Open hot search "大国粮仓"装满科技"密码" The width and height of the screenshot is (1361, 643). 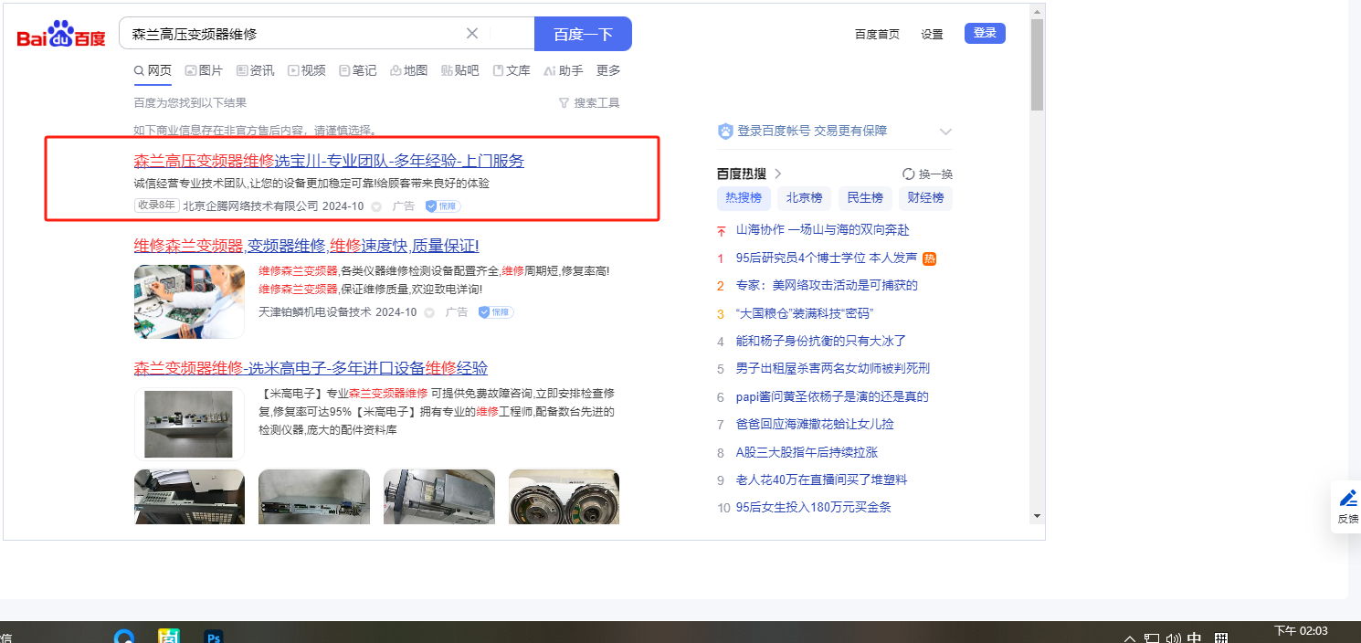[805, 313]
